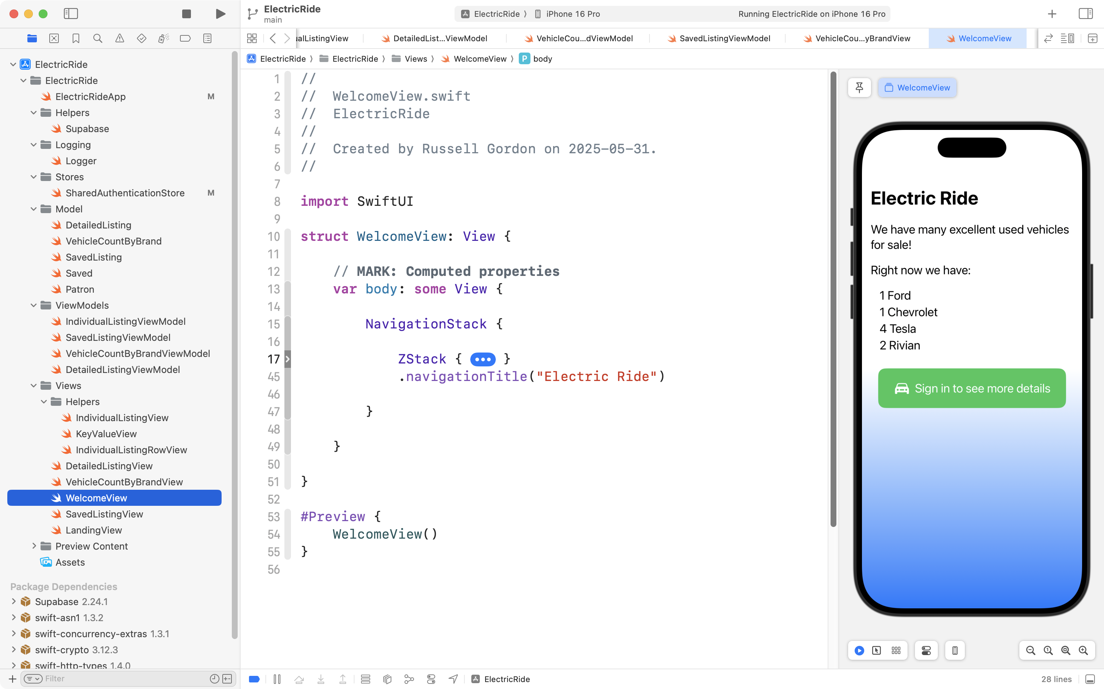Click zoom to fit in preview canvas

tap(1066, 650)
